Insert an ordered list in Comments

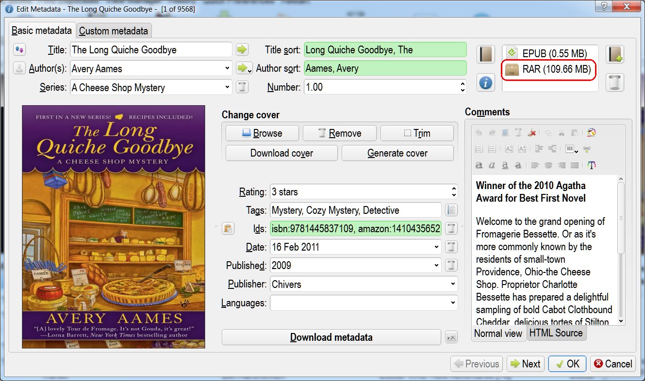click(479, 149)
